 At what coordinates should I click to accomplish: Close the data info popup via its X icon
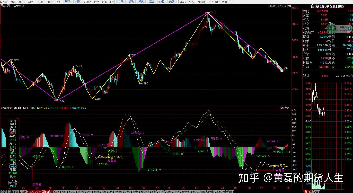18,120
